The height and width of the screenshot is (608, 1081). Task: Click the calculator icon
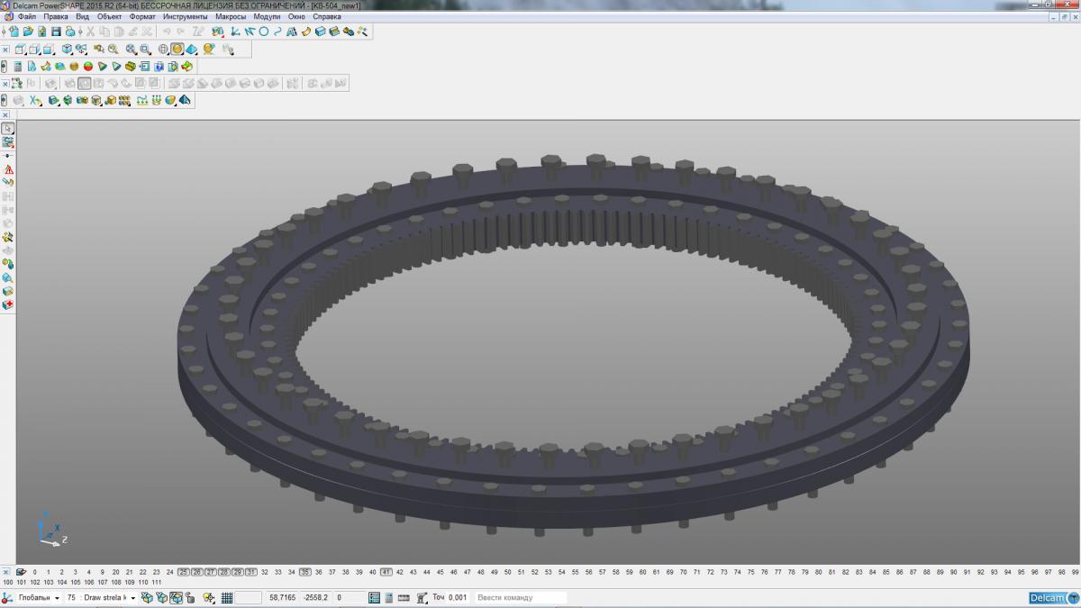pyautogui.click(x=18, y=66)
